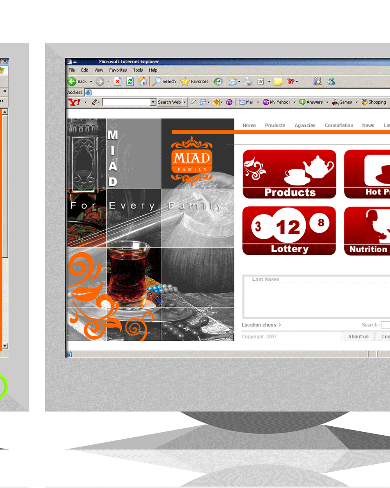This screenshot has width=390, height=488.
Task: Go to the Home page icon
Action: point(143,81)
